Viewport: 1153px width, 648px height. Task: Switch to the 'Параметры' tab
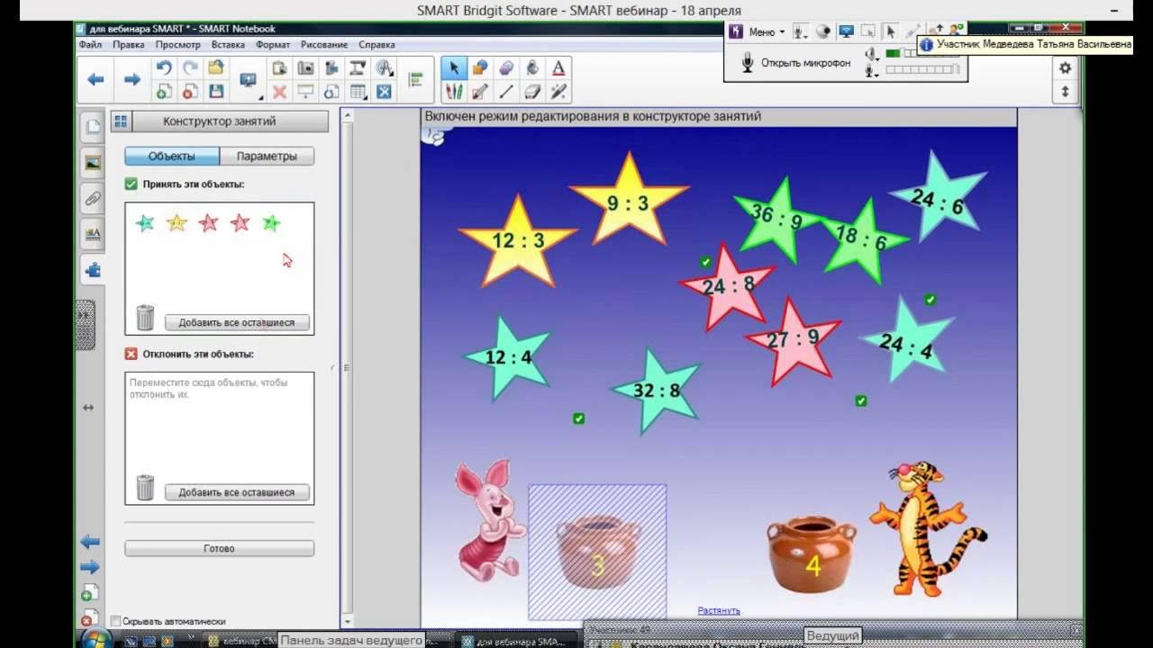[267, 156]
